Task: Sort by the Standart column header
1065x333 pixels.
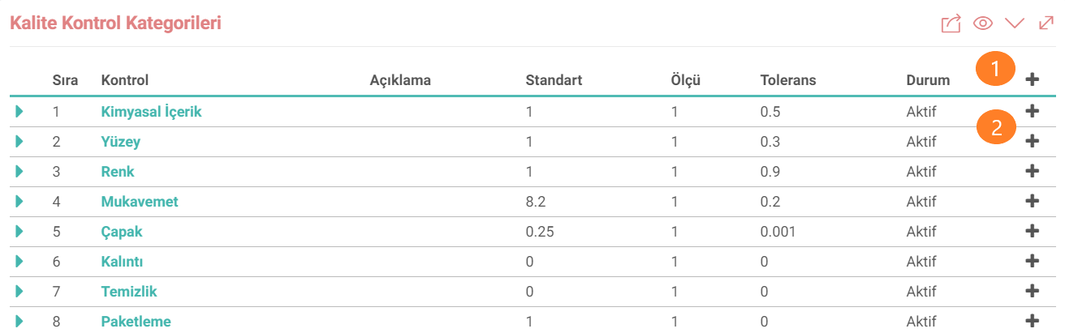Action: (554, 80)
